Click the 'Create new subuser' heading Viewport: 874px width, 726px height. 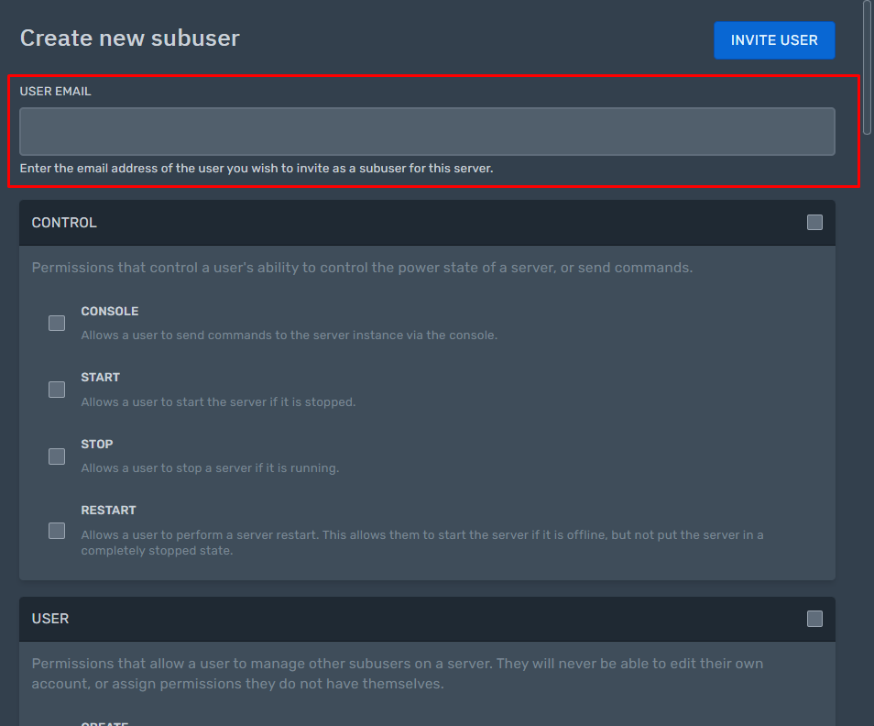[x=130, y=38]
